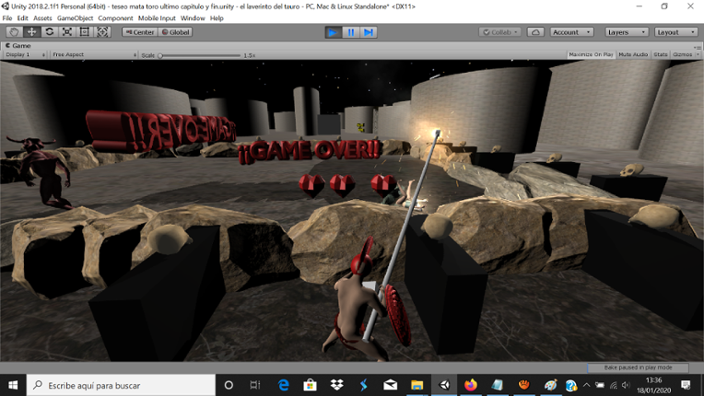Select the Move tool
Viewport: 704px width, 396px height.
click(x=31, y=32)
